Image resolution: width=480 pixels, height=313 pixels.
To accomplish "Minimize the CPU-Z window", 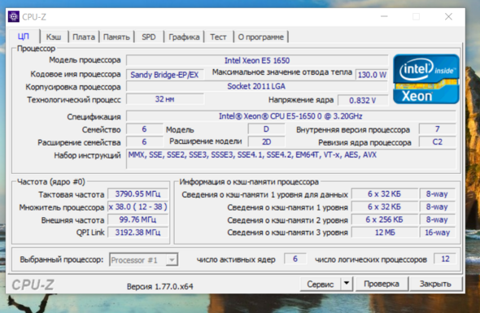I will pos(384,16).
